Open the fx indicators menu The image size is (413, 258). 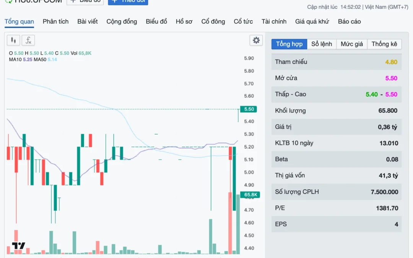(28, 40)
